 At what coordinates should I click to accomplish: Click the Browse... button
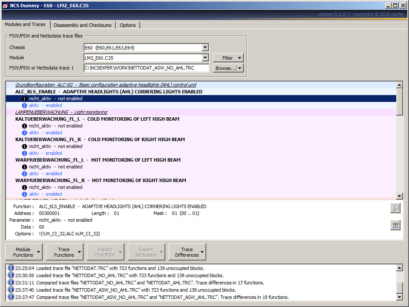pos(225,68)
